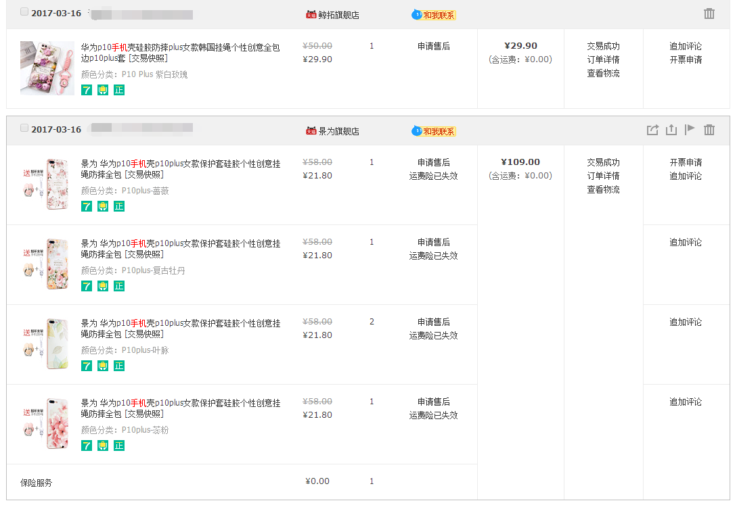The image size is (735, 505).
Task: View the P10plus-叶脉 product image
Action: [x=47, y=344]
